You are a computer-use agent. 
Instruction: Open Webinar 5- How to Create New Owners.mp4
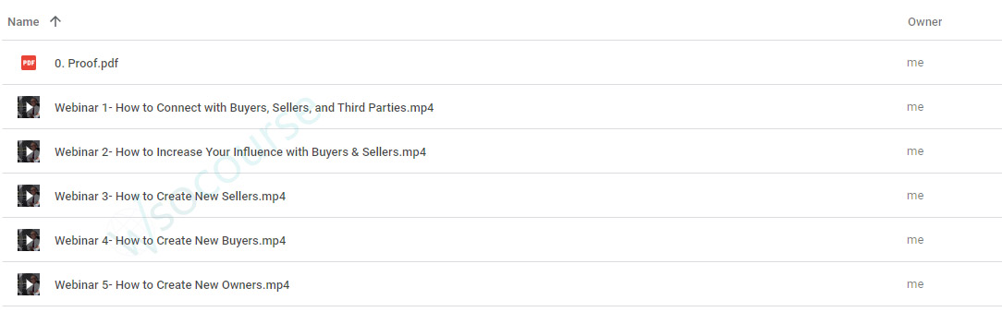[172, 285]
